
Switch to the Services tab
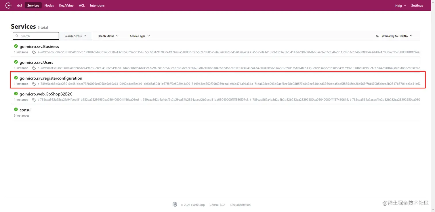pos(33,5)
